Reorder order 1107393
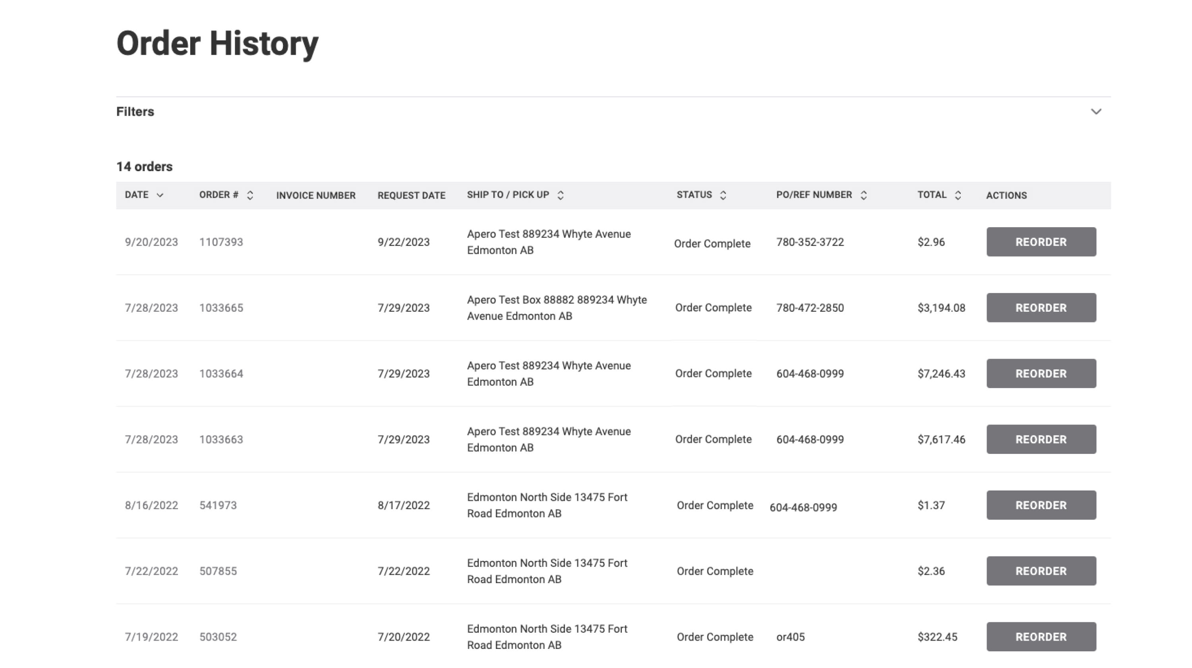1192x668 pixels. coord(1041,242)
